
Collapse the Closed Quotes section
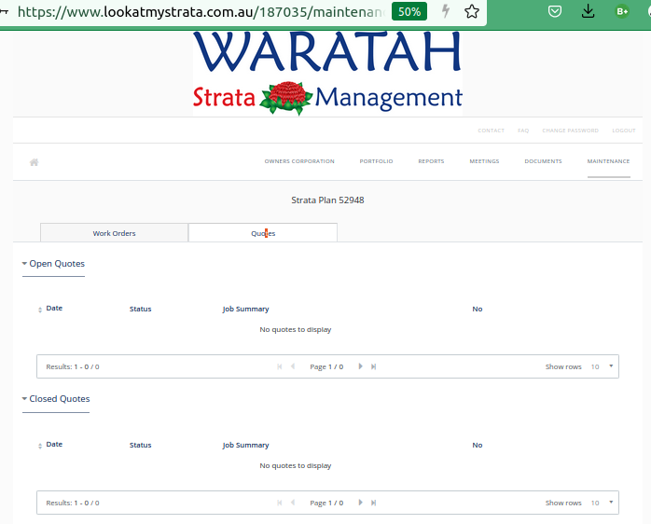[56, 399]
